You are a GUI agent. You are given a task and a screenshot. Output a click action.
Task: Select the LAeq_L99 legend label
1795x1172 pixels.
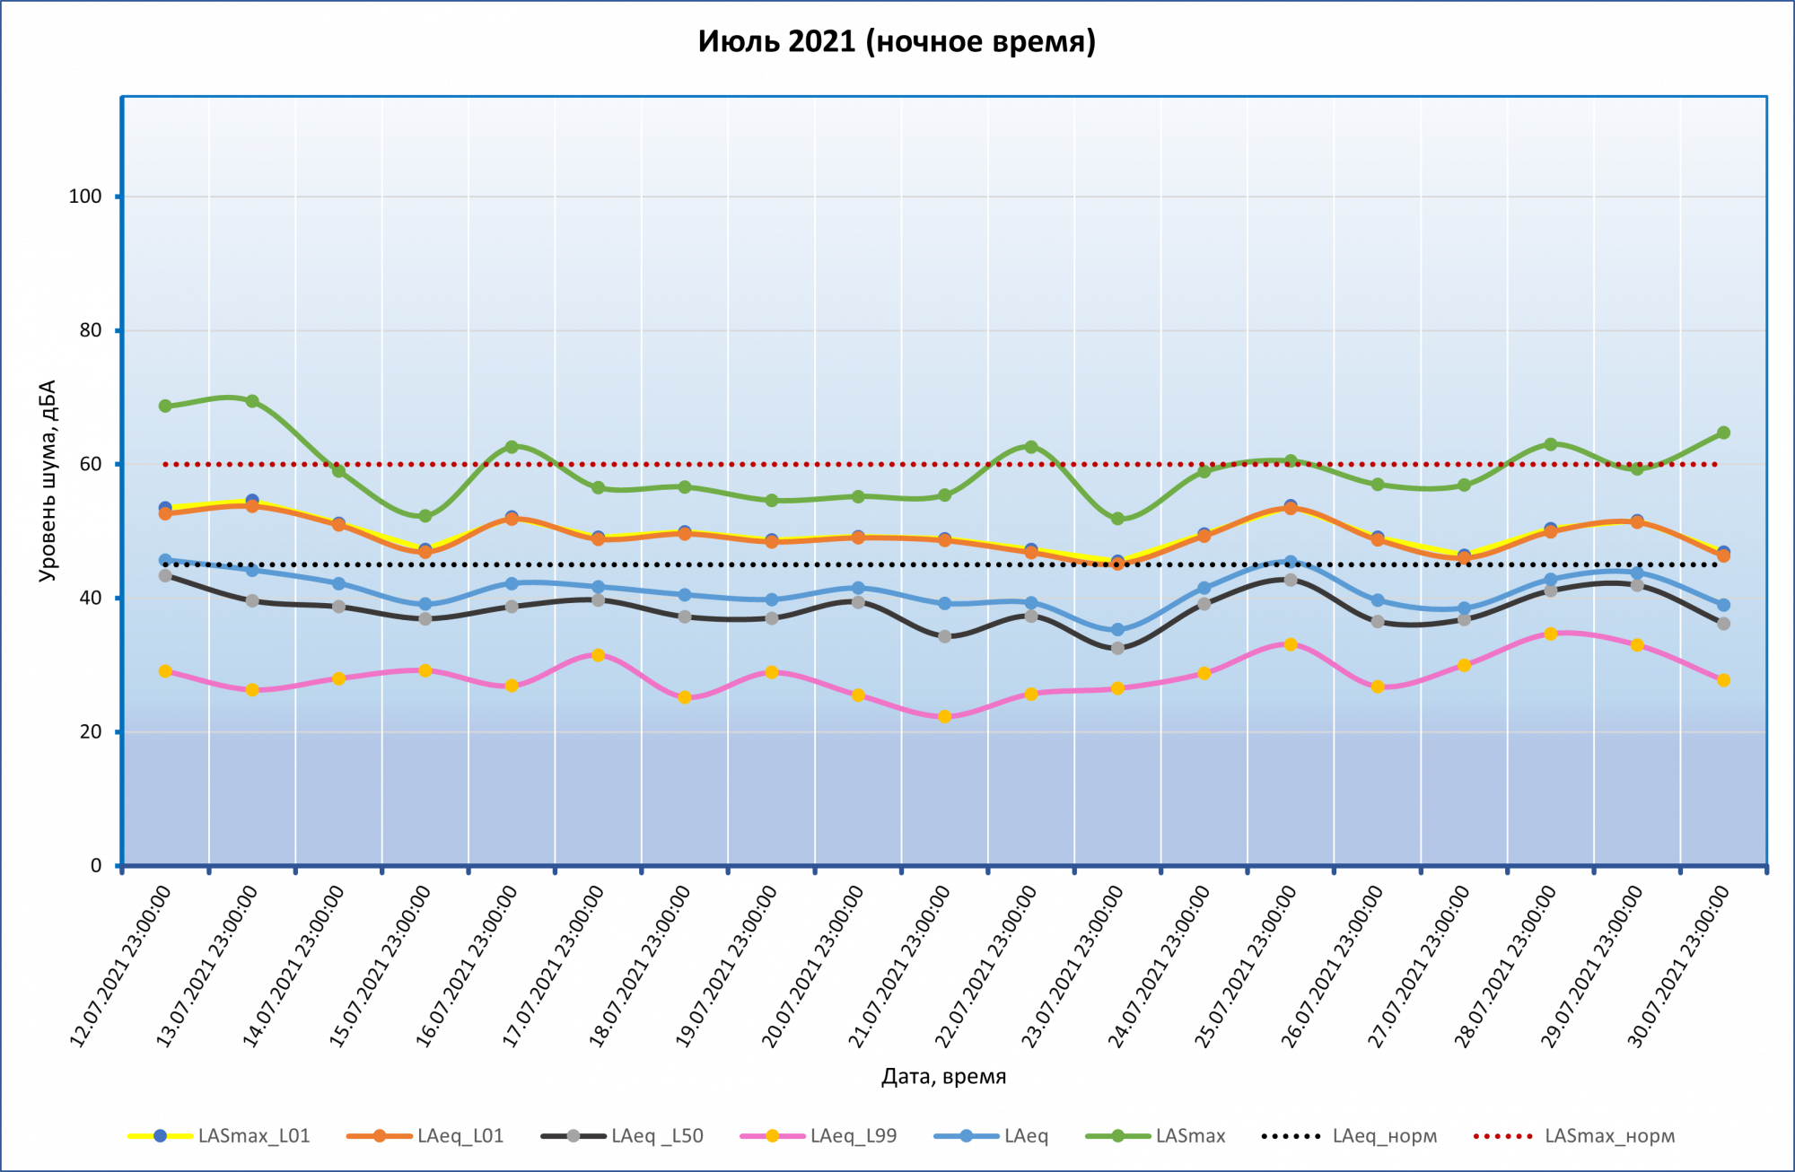854,1136
